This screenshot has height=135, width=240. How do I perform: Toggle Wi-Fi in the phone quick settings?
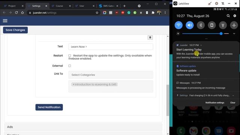[178, 25]
